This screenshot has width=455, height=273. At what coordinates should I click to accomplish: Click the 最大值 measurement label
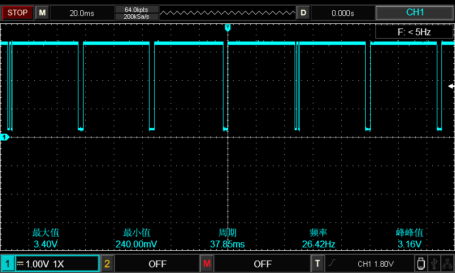(45, 233)
